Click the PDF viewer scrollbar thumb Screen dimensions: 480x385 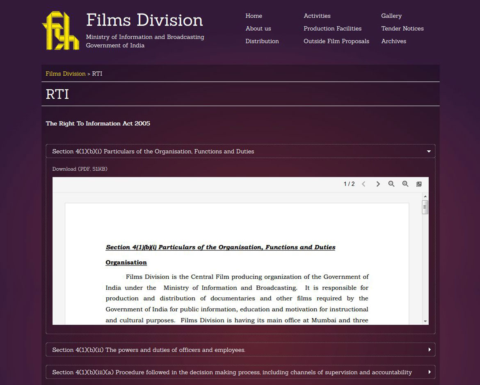coord(425,207)
